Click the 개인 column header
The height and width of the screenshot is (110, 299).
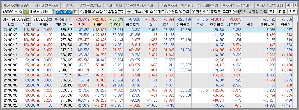(x=82, y=25)
